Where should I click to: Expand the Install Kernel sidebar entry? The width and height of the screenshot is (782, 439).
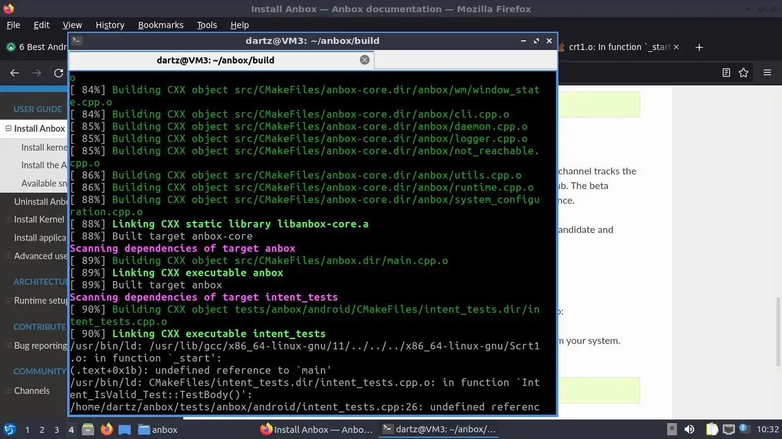(9, 220)
